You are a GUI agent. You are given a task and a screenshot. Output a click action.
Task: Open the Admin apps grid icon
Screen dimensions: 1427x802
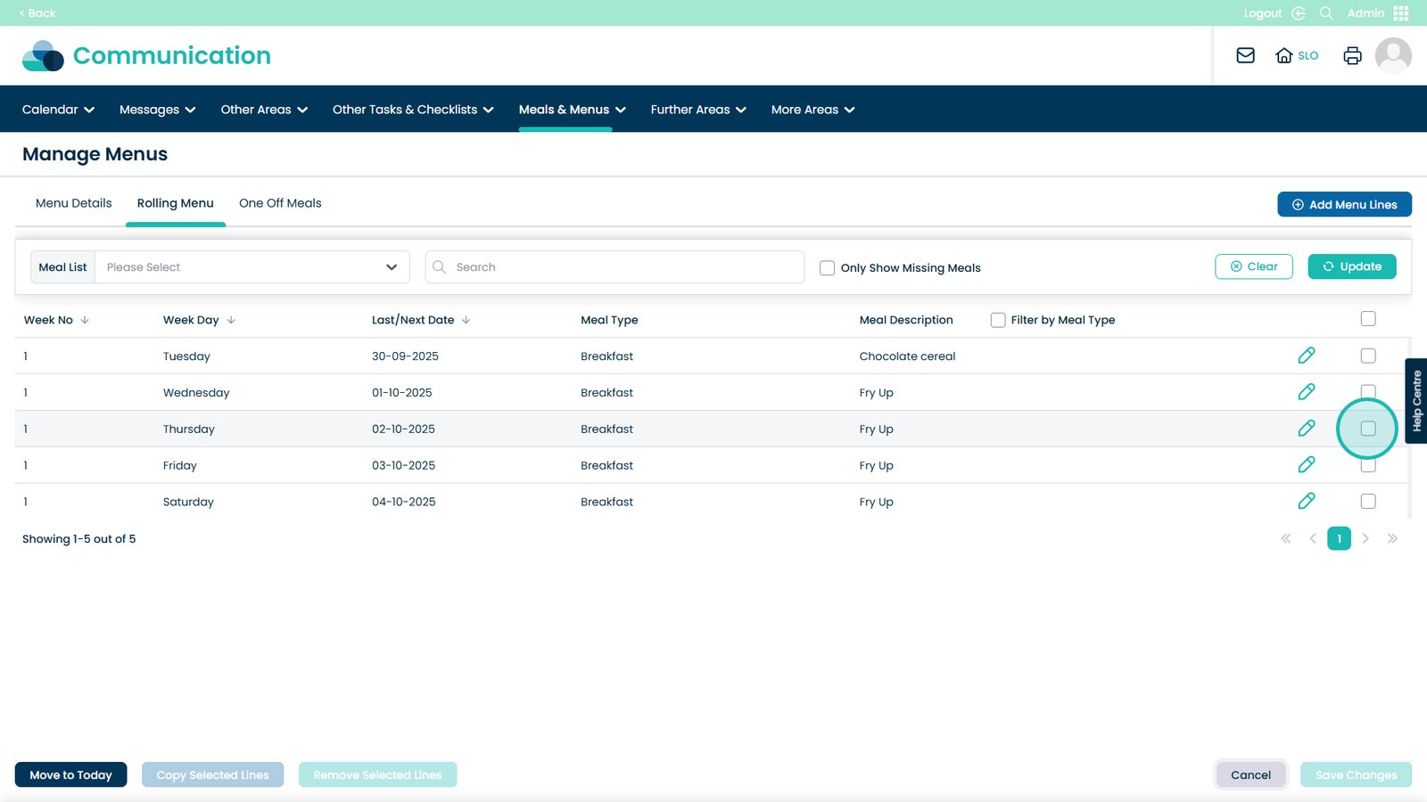click(x=1401, y=13)
